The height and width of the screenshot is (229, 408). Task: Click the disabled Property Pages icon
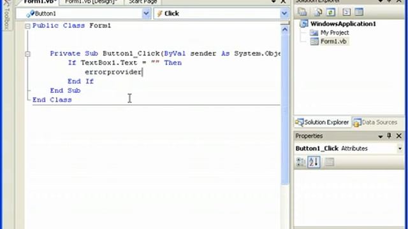330,162
